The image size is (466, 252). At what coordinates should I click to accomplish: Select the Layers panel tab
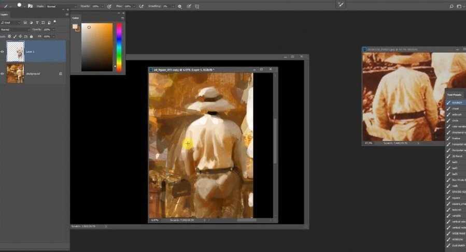[4, 14]
